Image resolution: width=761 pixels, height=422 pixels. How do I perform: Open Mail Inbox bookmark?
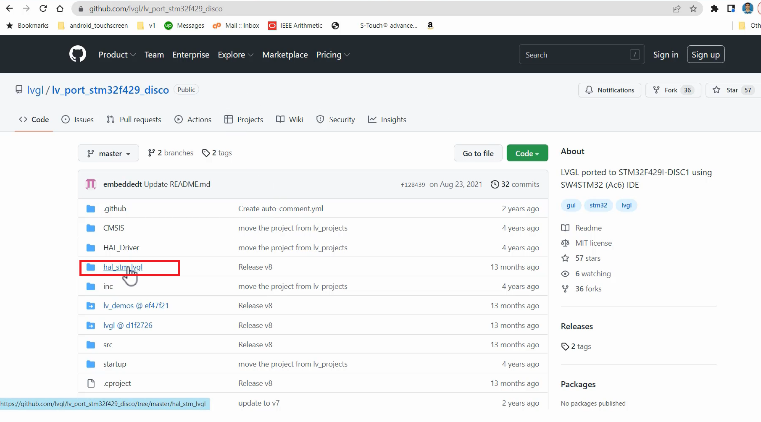point(236,25)
